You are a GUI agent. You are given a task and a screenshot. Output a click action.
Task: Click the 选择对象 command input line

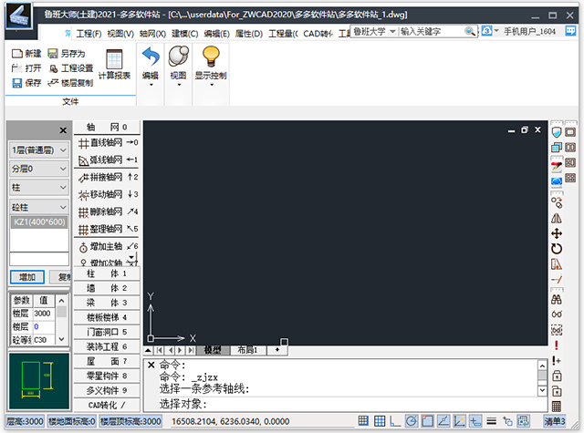[x=345, y=404]
